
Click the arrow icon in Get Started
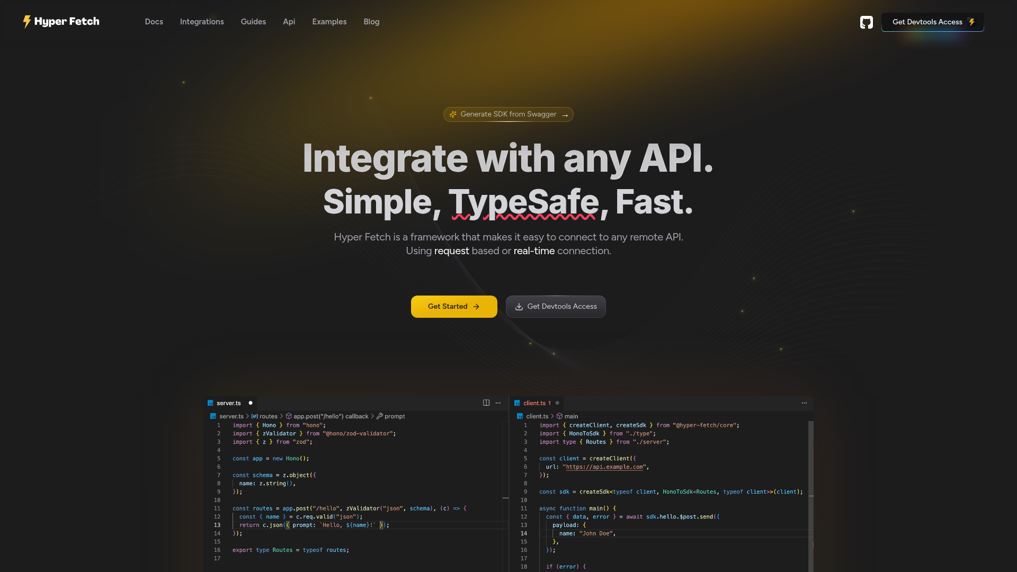click(x=476, y=307)
